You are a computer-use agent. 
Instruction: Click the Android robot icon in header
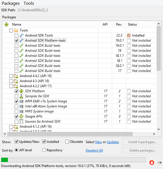[x=6, y=24]
